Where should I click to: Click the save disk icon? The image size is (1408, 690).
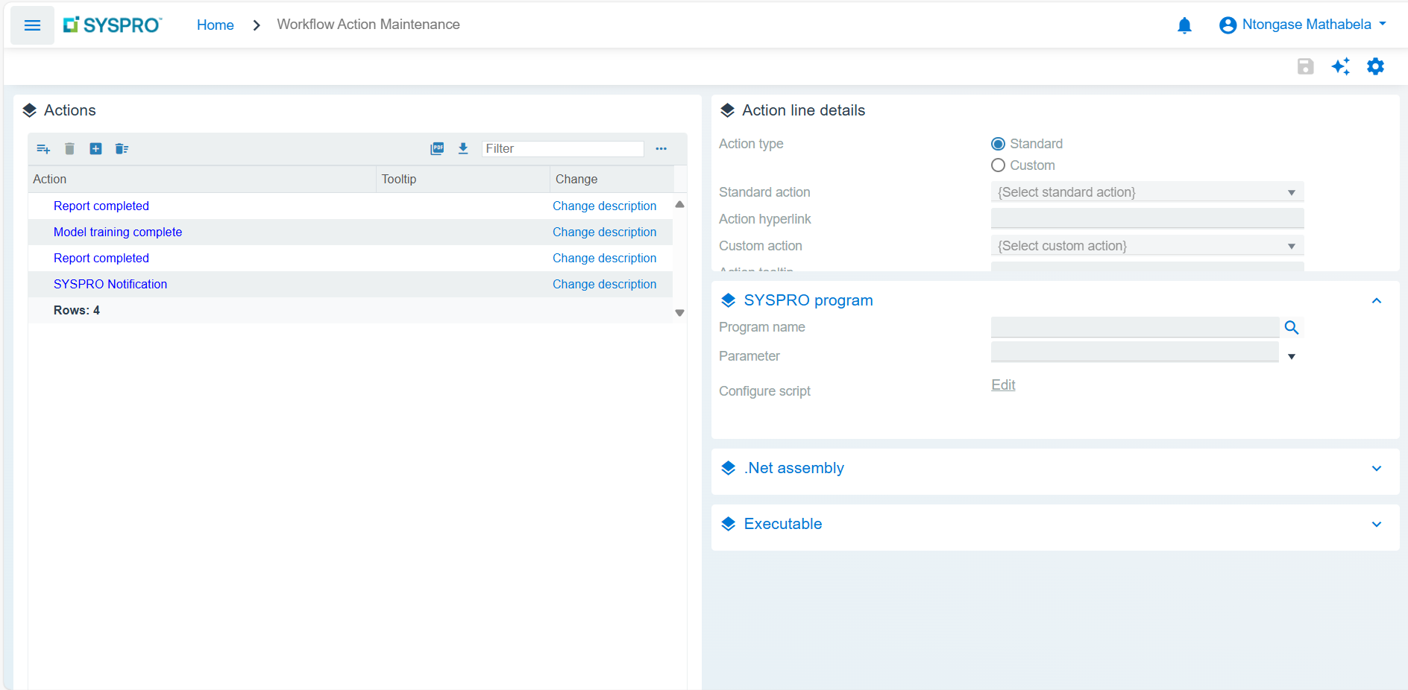pos(1304,66)
